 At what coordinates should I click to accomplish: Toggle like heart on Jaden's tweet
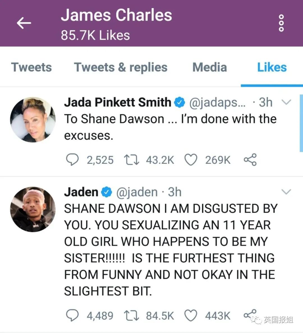coord(191,316)
